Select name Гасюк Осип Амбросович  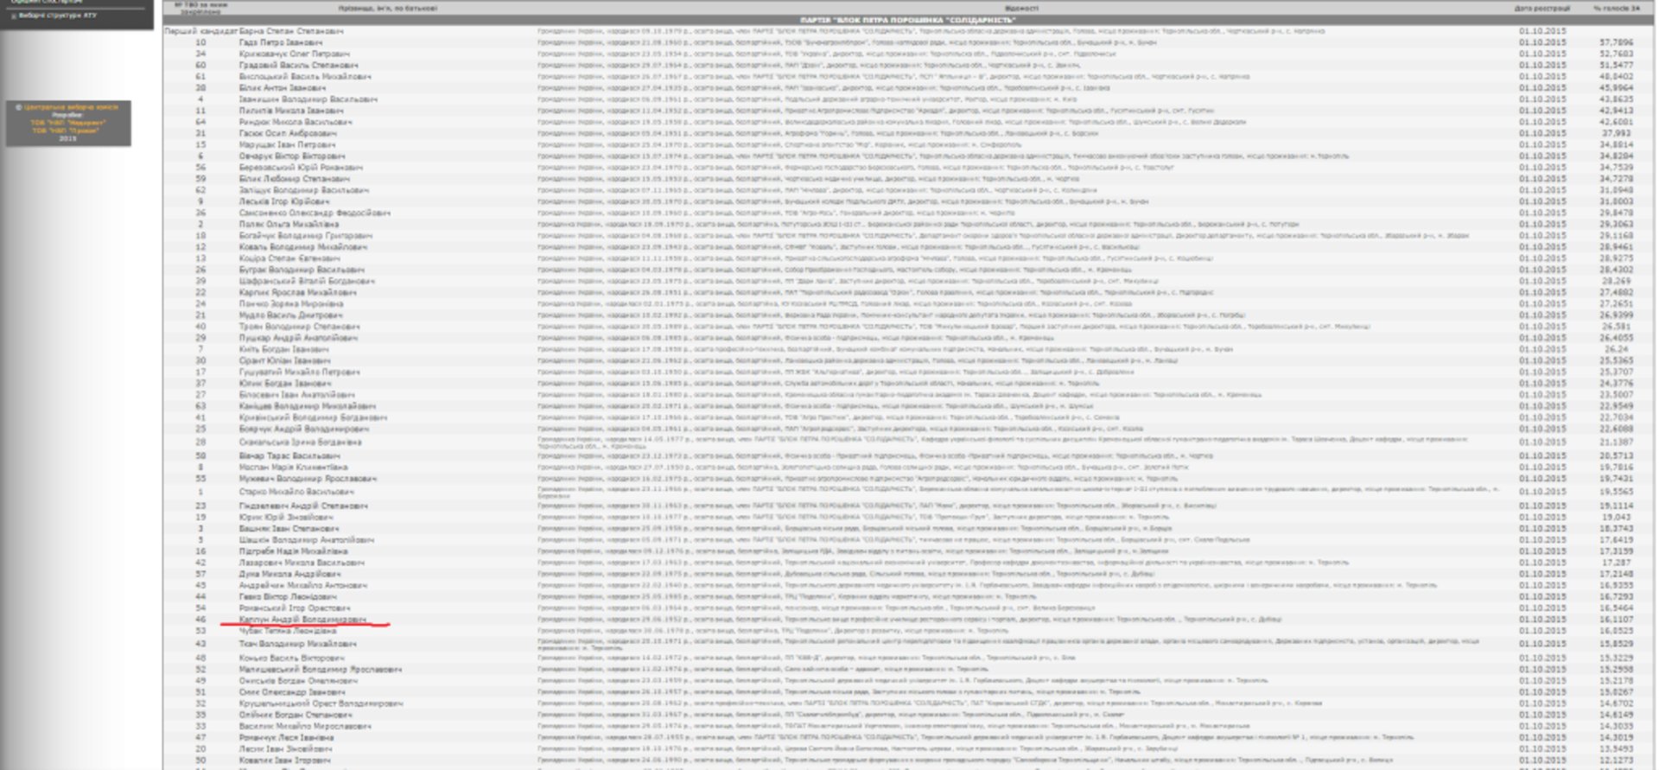pos(288,133)
